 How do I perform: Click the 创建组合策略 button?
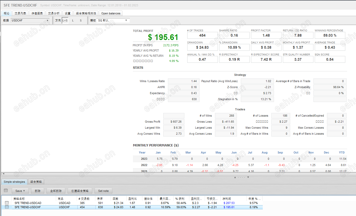[x=80, y=191]
